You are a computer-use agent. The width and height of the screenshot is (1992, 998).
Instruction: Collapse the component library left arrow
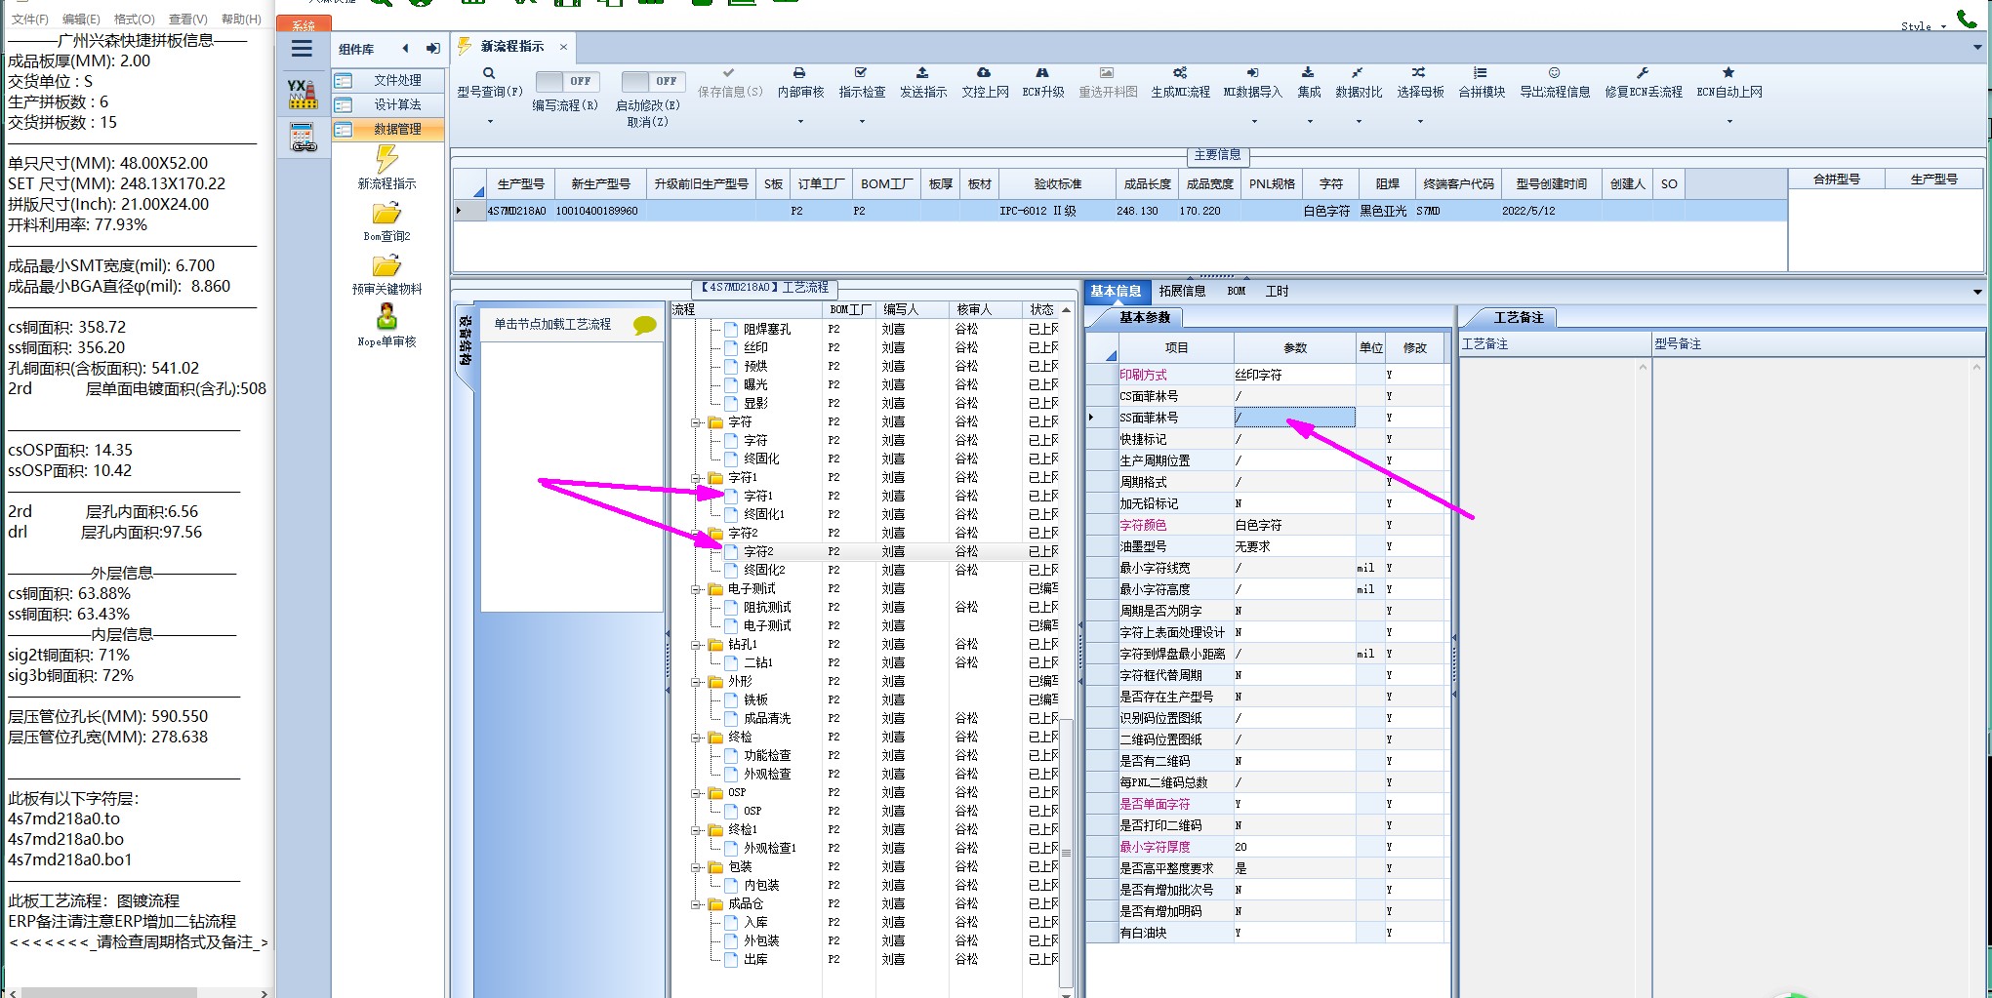(x=405, y=49)
